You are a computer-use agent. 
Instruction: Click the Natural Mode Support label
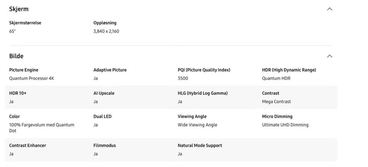[200, 146]
